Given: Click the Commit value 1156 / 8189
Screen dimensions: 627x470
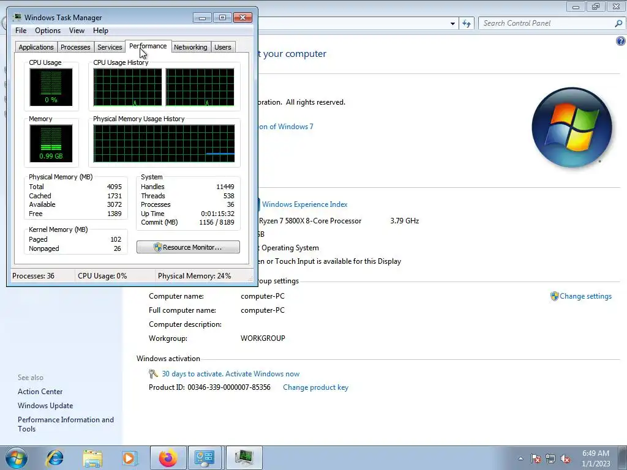Looking at the screenshot, I should [217, 222].
